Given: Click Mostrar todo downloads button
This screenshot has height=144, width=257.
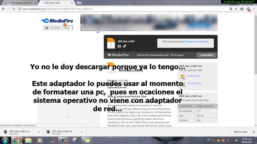Looking at the screenshot, I should click(x=241, y=132).
